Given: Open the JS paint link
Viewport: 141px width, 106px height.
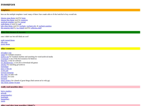Looking at the screenshot, I should pos(17,82).
